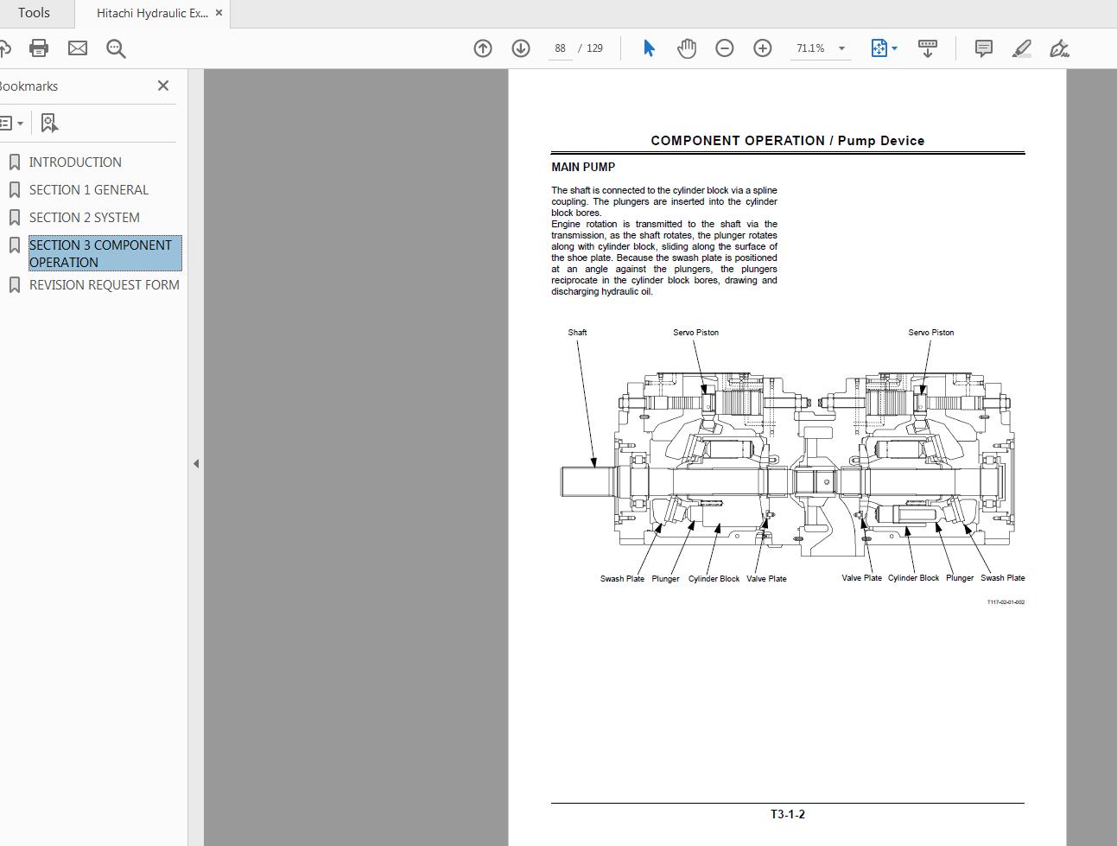Collapse the panel with the sidebar arrow
The image size is (1117, 846).
point(196,463)
